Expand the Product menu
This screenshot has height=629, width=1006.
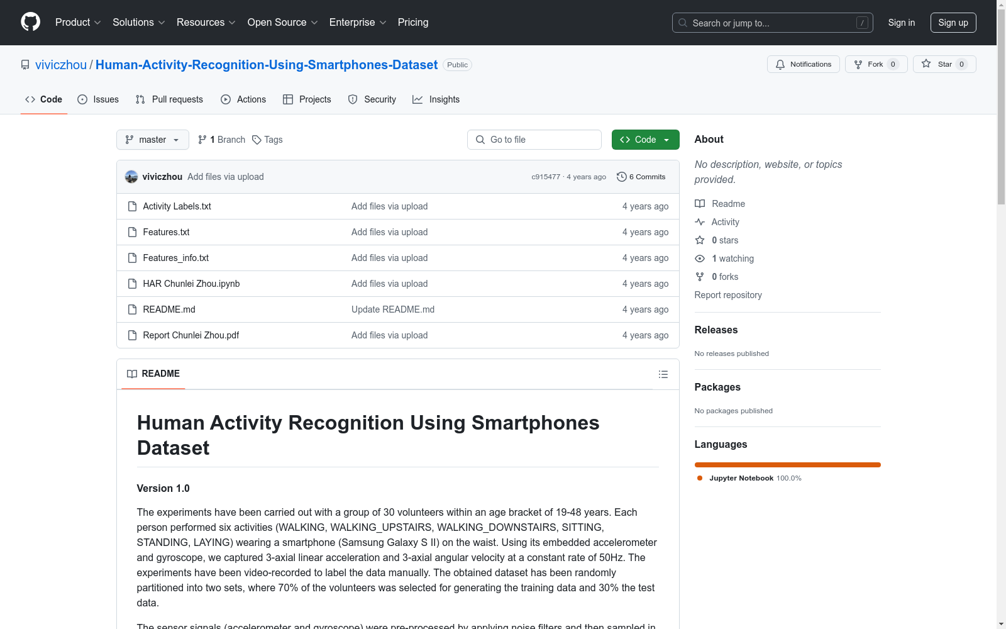coord(78,23)
